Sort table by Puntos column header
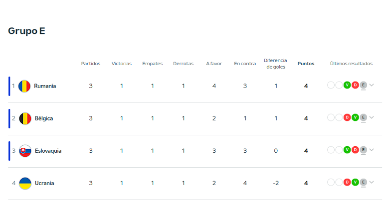The width and height of the screenshot is (389, 200). click(306, 64)
